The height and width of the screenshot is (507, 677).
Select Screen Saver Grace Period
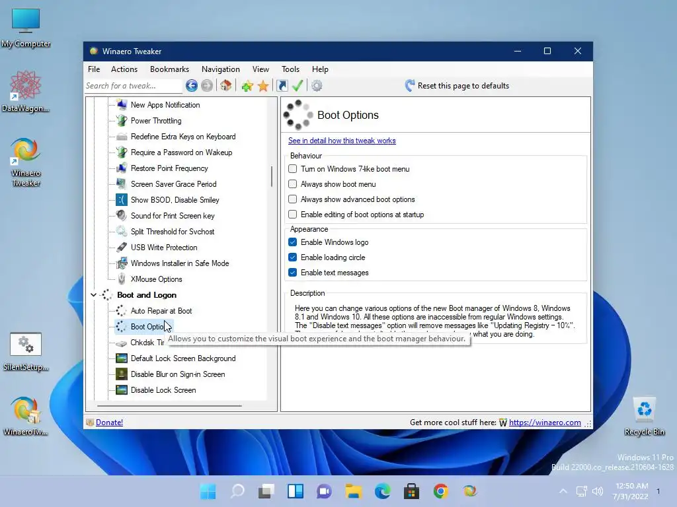[x=174, y=184]
